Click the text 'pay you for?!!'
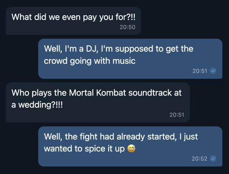Image resolution: width=229 pixels, height=174 pixels. click(109, 17)
